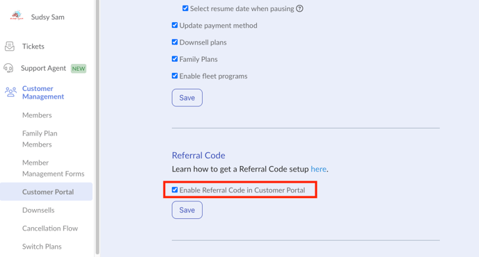The width and height of the screenshot is (479, 257).
Task: Open Tickets via its inbox icon
Action: point(10,47)
